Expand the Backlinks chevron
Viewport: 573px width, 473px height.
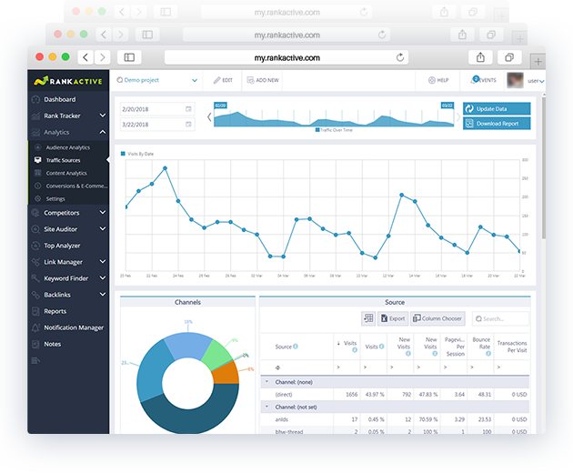pos(103,294)
